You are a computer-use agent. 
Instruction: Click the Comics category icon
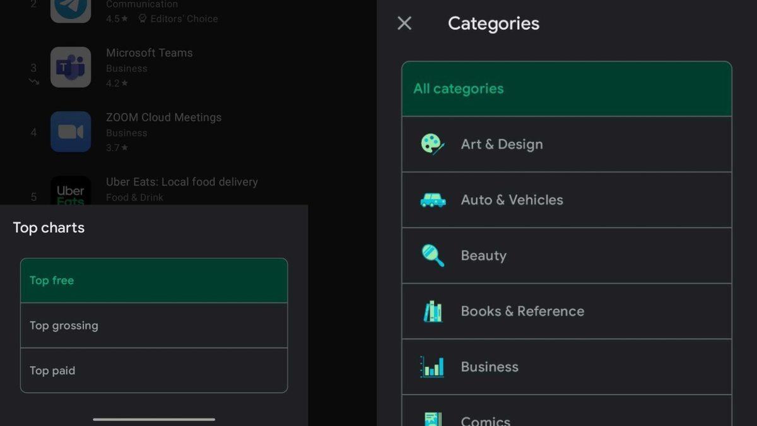432,418
